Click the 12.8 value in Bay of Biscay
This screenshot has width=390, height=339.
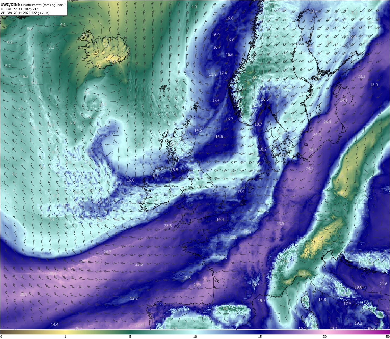[x=187, y=278]
